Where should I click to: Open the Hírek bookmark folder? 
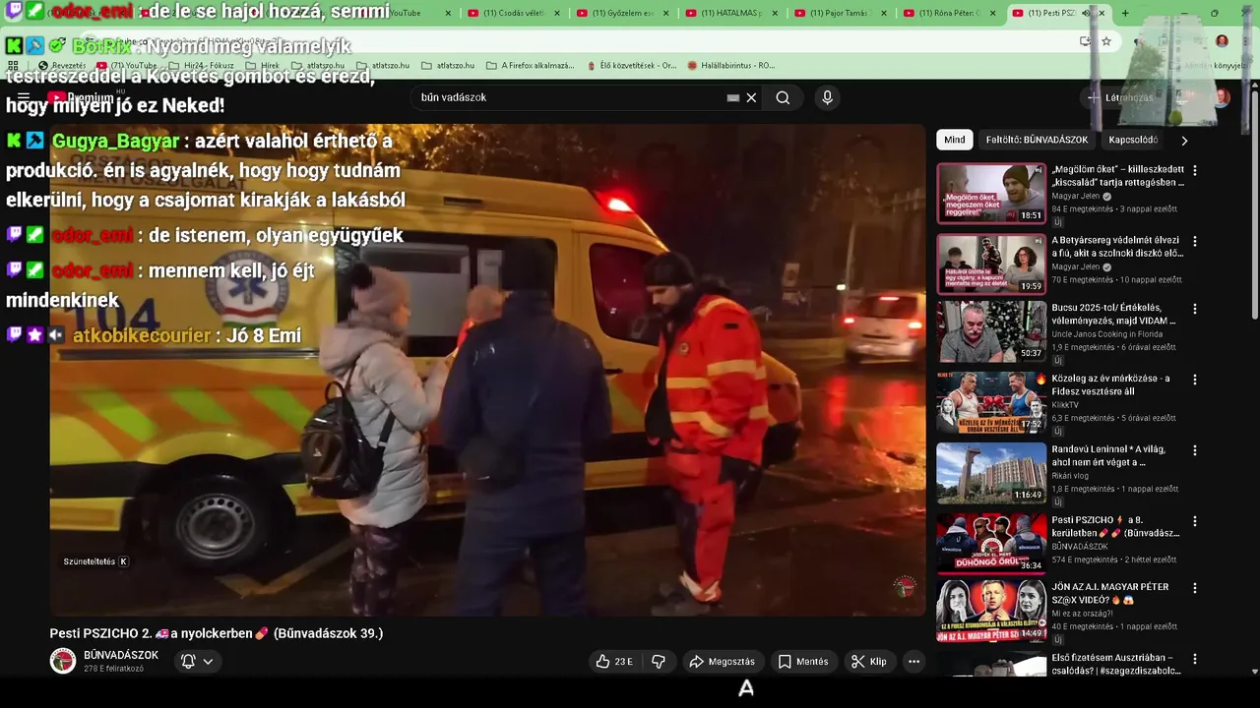click(x=261, y=66)
